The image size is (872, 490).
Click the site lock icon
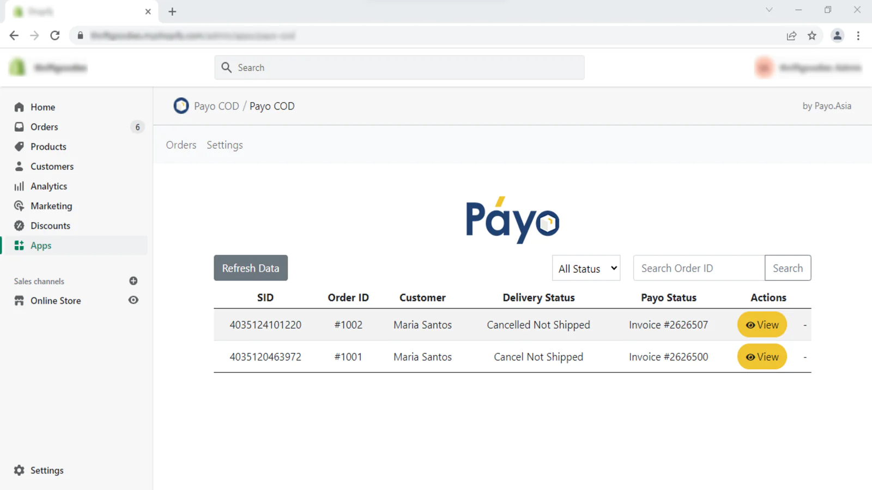click(80, 35)
